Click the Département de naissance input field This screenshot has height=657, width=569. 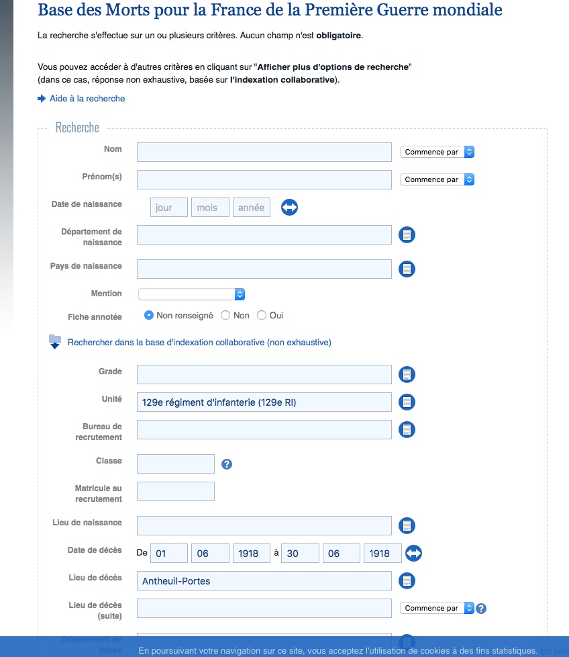coord(264,234)
